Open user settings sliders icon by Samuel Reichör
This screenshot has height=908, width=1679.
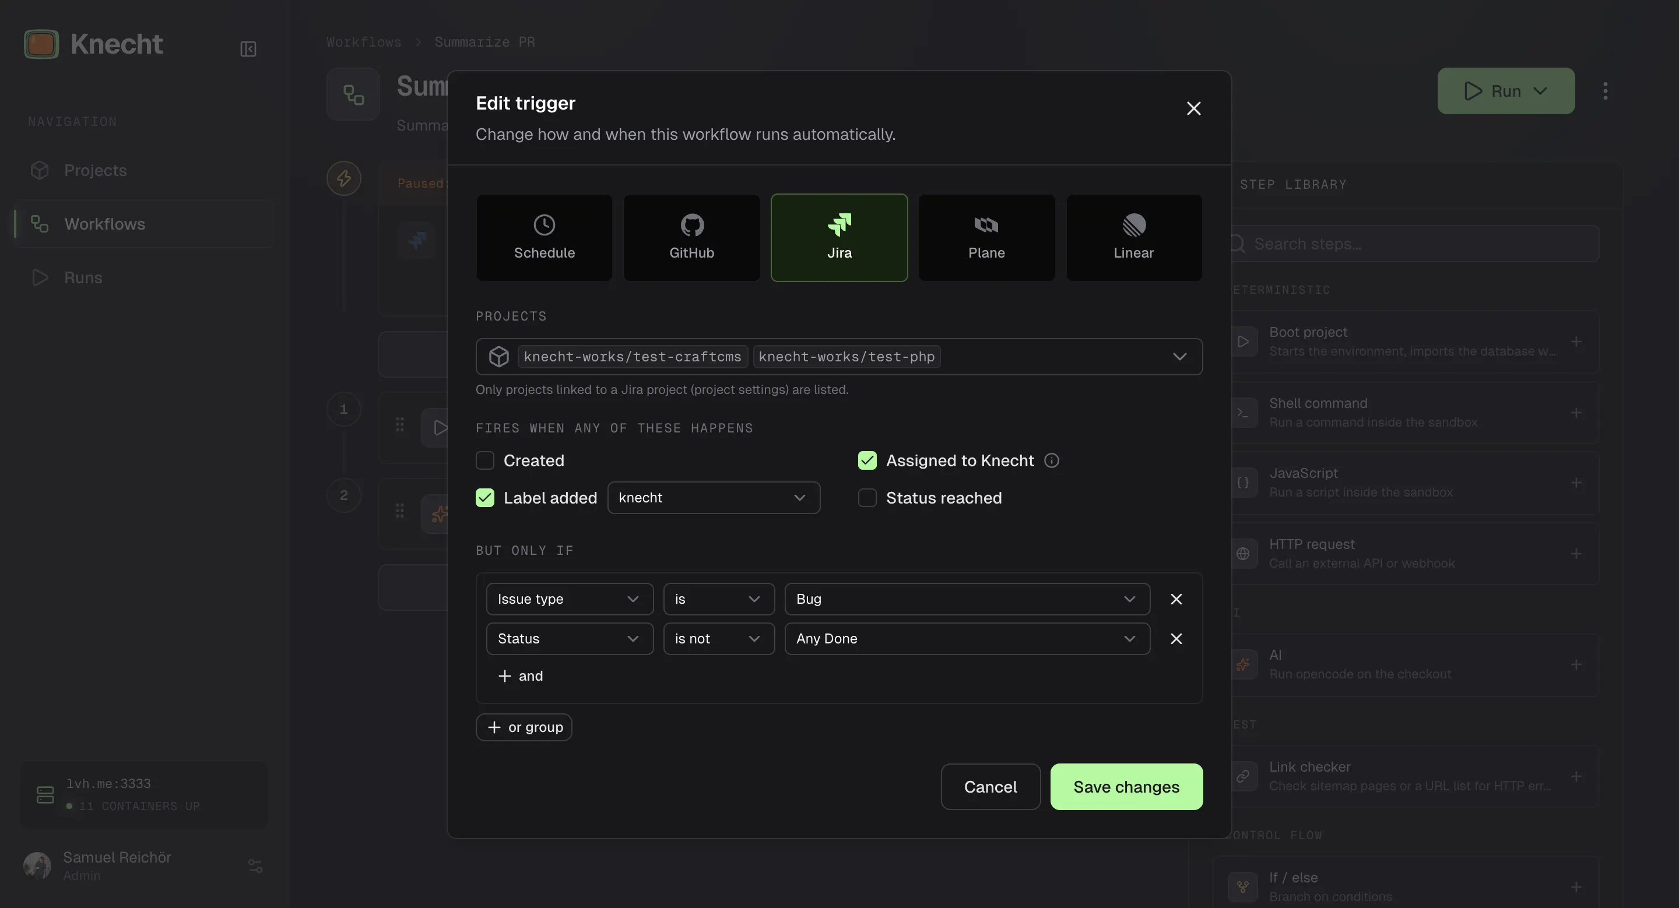pyautogui.click(x=255, y=865)
